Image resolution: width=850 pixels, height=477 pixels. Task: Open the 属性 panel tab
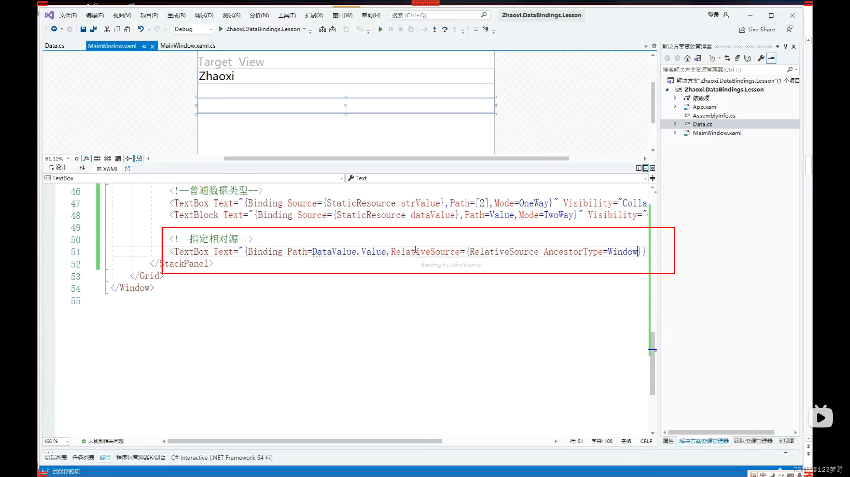pyautogui.click(x=668, y=441)
